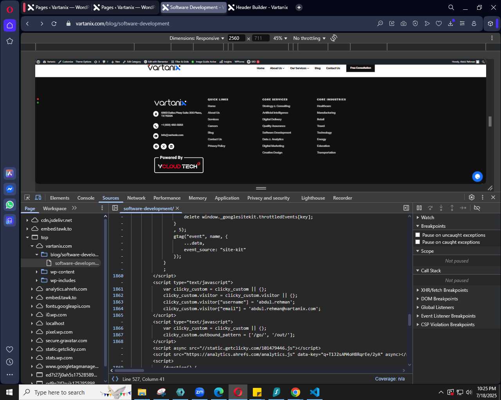Enable pause on uncaught exceptions
Viewport: 501px width, 400px height.
(418, 235)
